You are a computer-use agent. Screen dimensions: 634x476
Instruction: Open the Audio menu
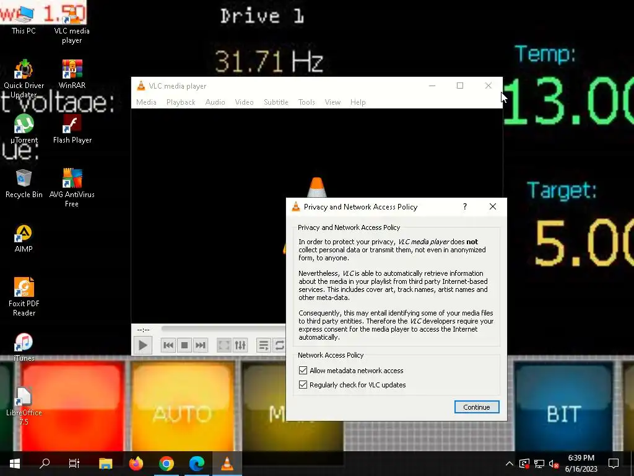(215, 102)
